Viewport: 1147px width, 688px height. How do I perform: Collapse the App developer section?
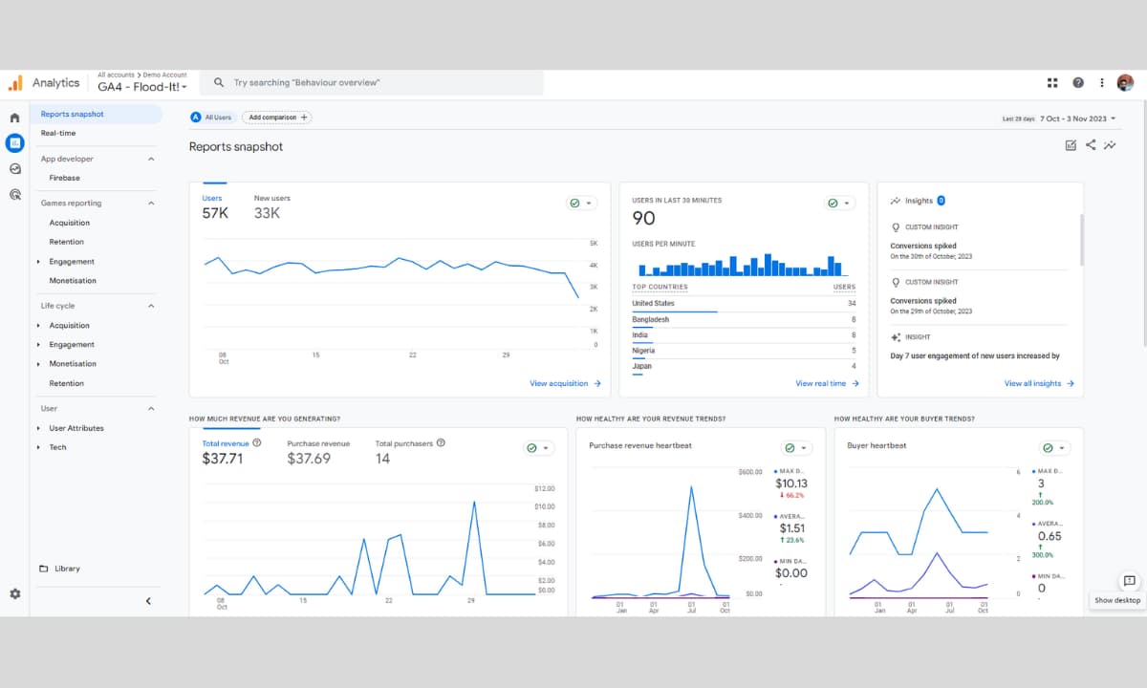click(x=151, y=159)
